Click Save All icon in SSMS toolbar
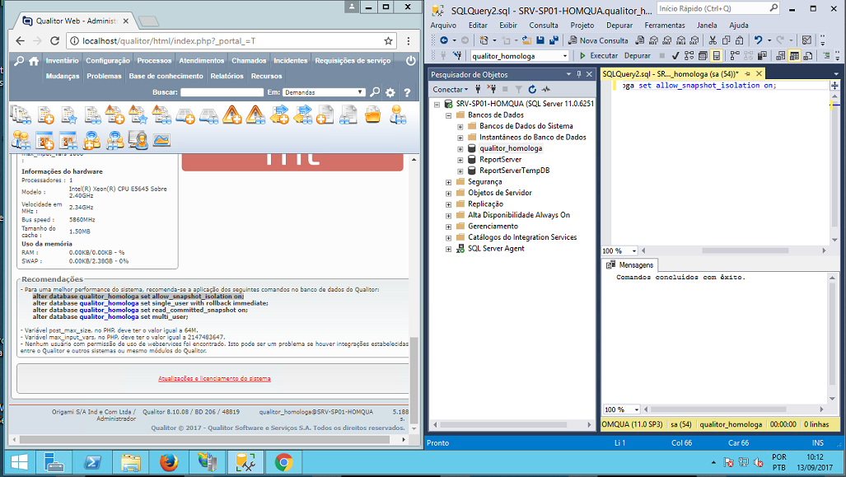846x477 pixels. [554, 40]
